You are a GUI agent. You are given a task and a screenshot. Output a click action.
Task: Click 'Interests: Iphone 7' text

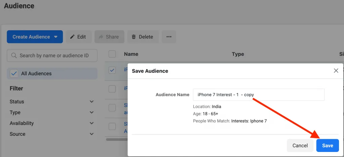(x=249, y=121)
